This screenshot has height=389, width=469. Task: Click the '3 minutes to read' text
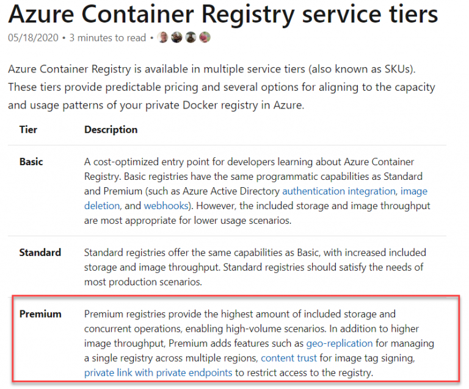(107, 38)
